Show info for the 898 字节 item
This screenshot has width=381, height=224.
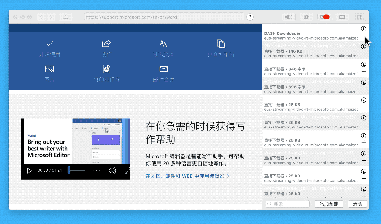pos(364,82)
